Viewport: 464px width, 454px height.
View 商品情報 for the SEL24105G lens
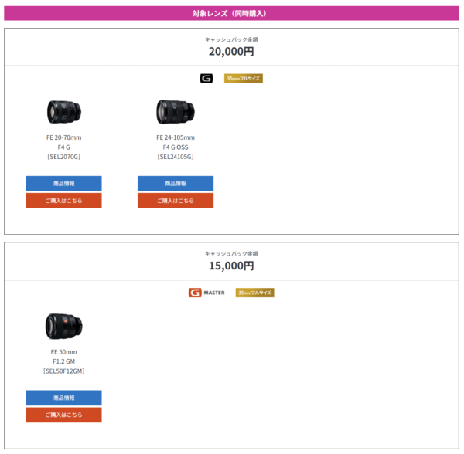(x=176, y=184)
